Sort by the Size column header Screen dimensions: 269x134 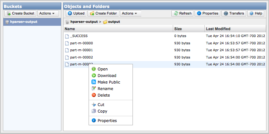pos(189,29)
